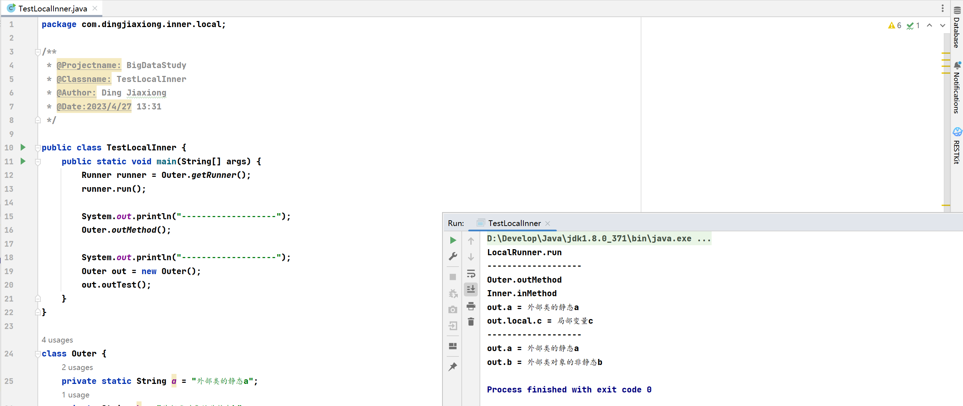This screenshot has width=963, height=406.
Task: Run main method from gutter arrow
Action: tap(23, 161)
